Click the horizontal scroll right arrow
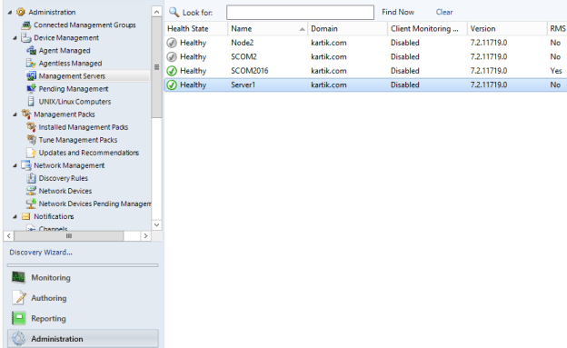Image resolution: width=567 pixels, height=348 pixels. point(145,236)
